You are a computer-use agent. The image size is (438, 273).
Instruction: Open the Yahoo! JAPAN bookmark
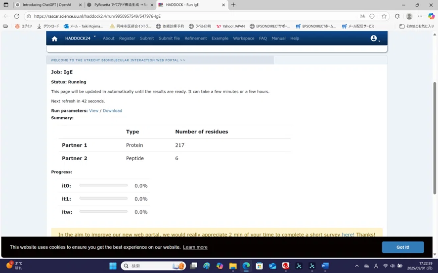230,26
